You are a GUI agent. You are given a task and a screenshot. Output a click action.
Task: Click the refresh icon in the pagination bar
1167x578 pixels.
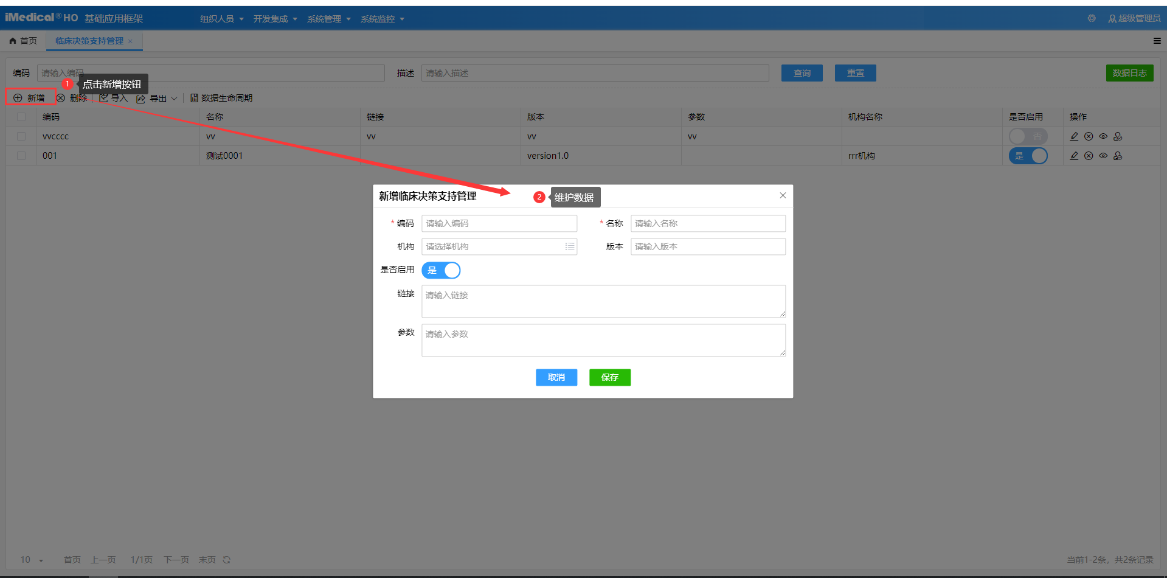pyautogui.click(x=226, y=560)
